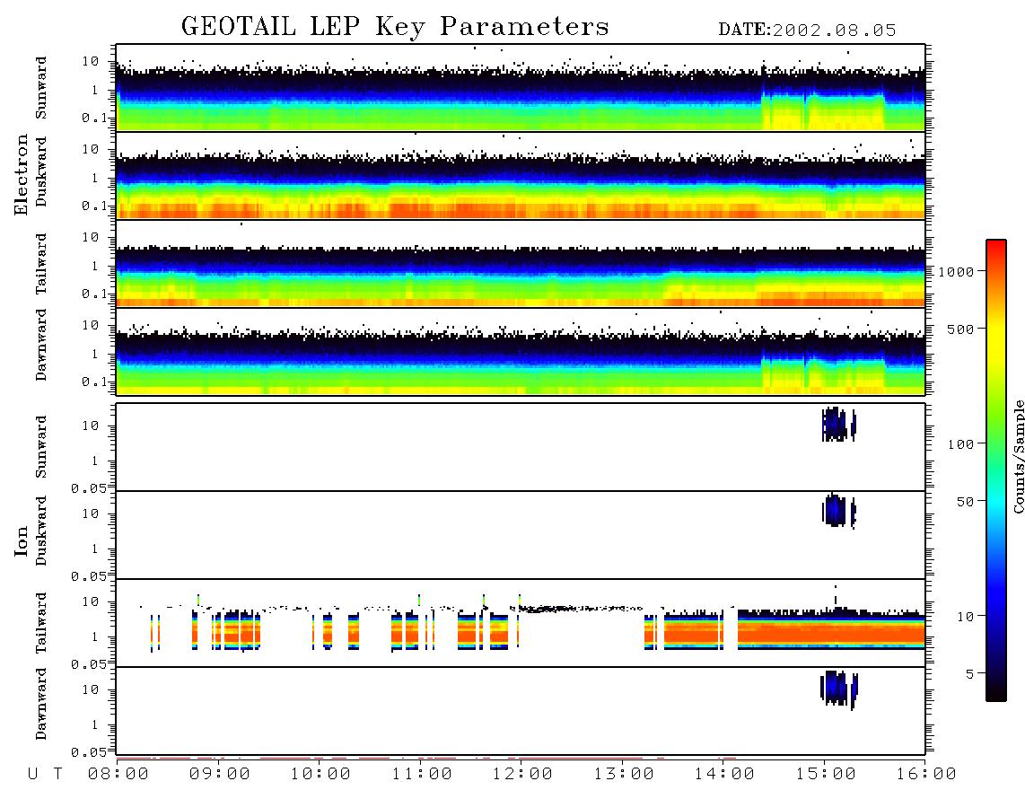Image resolution: width=1025 pixels, height=790 pixels.
Task: Click the colorbar's '10' tick label
Action: (x=966, y=617)
